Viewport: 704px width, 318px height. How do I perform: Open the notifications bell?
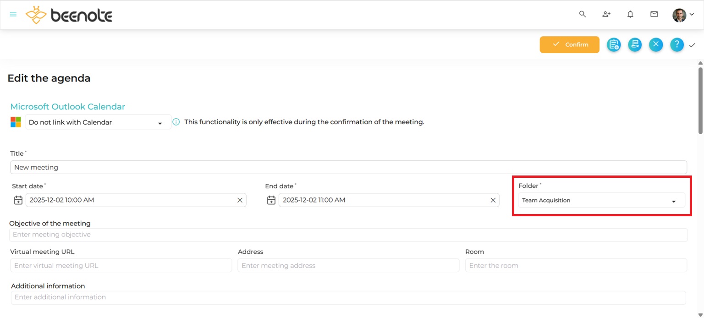630,14
